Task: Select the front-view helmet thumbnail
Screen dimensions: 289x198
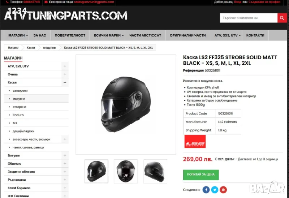Action: tap(126, 171)
